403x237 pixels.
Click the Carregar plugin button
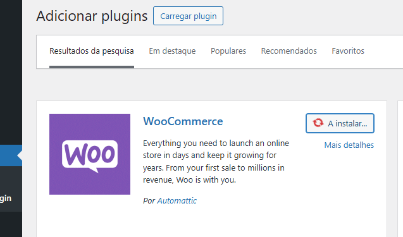[x=188, y=16]
